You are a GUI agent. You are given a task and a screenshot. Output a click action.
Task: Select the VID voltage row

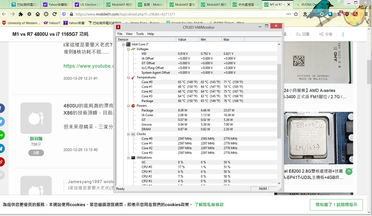(197, 54)
